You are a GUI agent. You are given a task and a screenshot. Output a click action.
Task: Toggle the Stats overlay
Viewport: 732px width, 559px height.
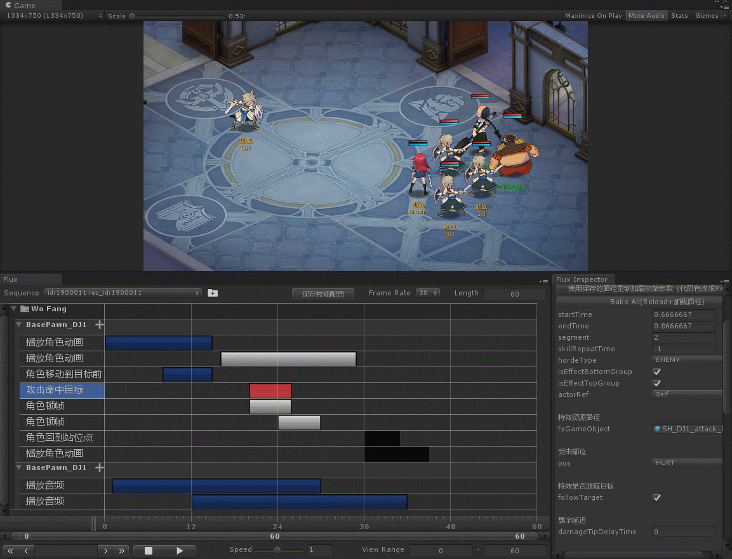(679, 15)
